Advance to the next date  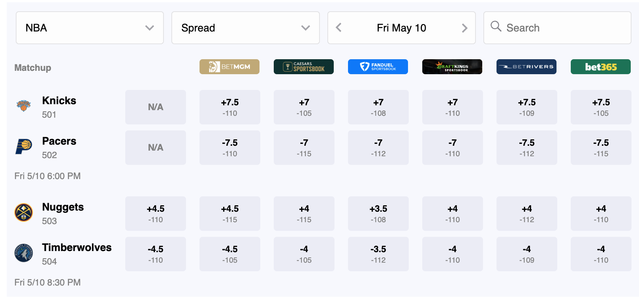point(465,28)
